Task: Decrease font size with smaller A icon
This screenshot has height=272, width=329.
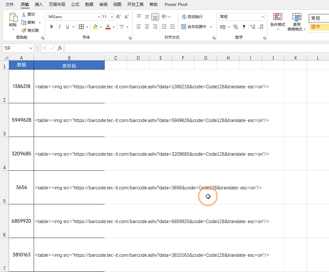Action: click(x=126, y=17)
